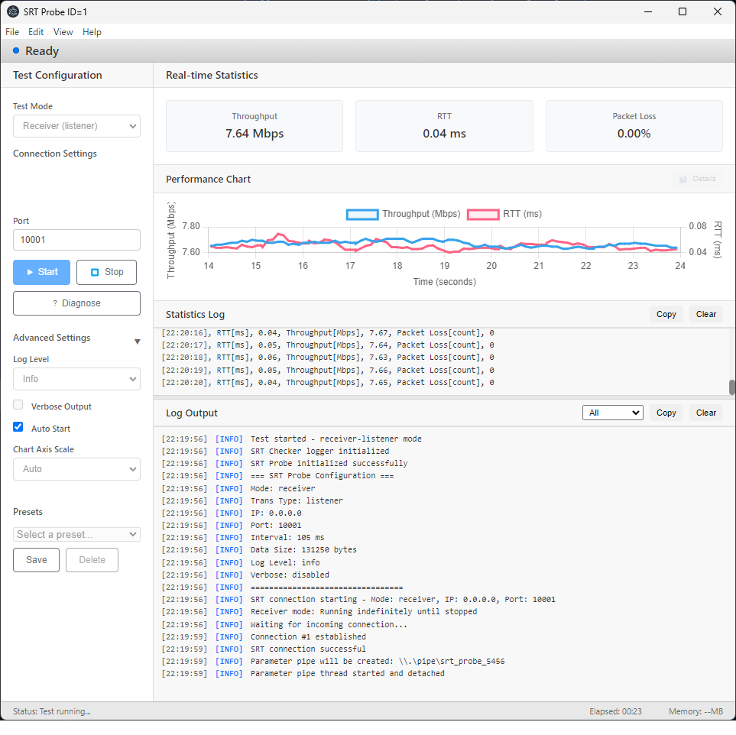736x735 pixels.
Task: Click 'Memory: --MB' in status bar
Action: pyautogui.click(x=695, y=712)
